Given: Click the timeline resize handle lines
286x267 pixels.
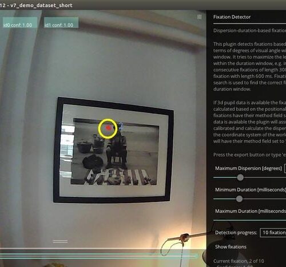Looking at the screenshot, I should coord(60,241).
